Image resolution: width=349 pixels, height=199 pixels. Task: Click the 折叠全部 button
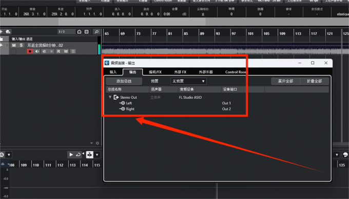tap(314, 81)
